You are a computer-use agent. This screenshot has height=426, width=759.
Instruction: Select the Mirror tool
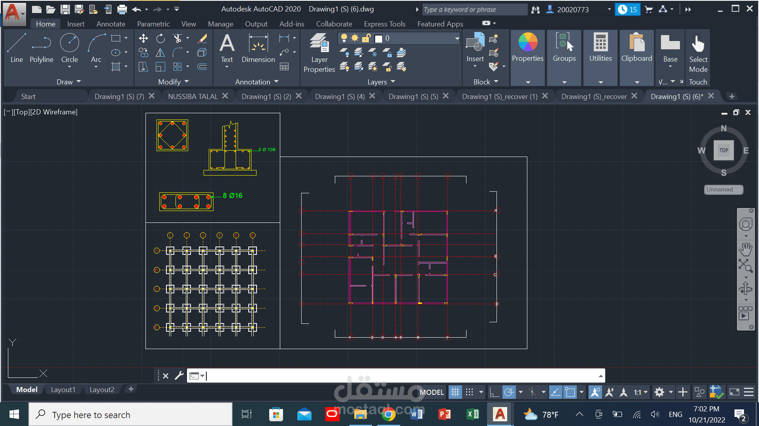coord(160,53)
